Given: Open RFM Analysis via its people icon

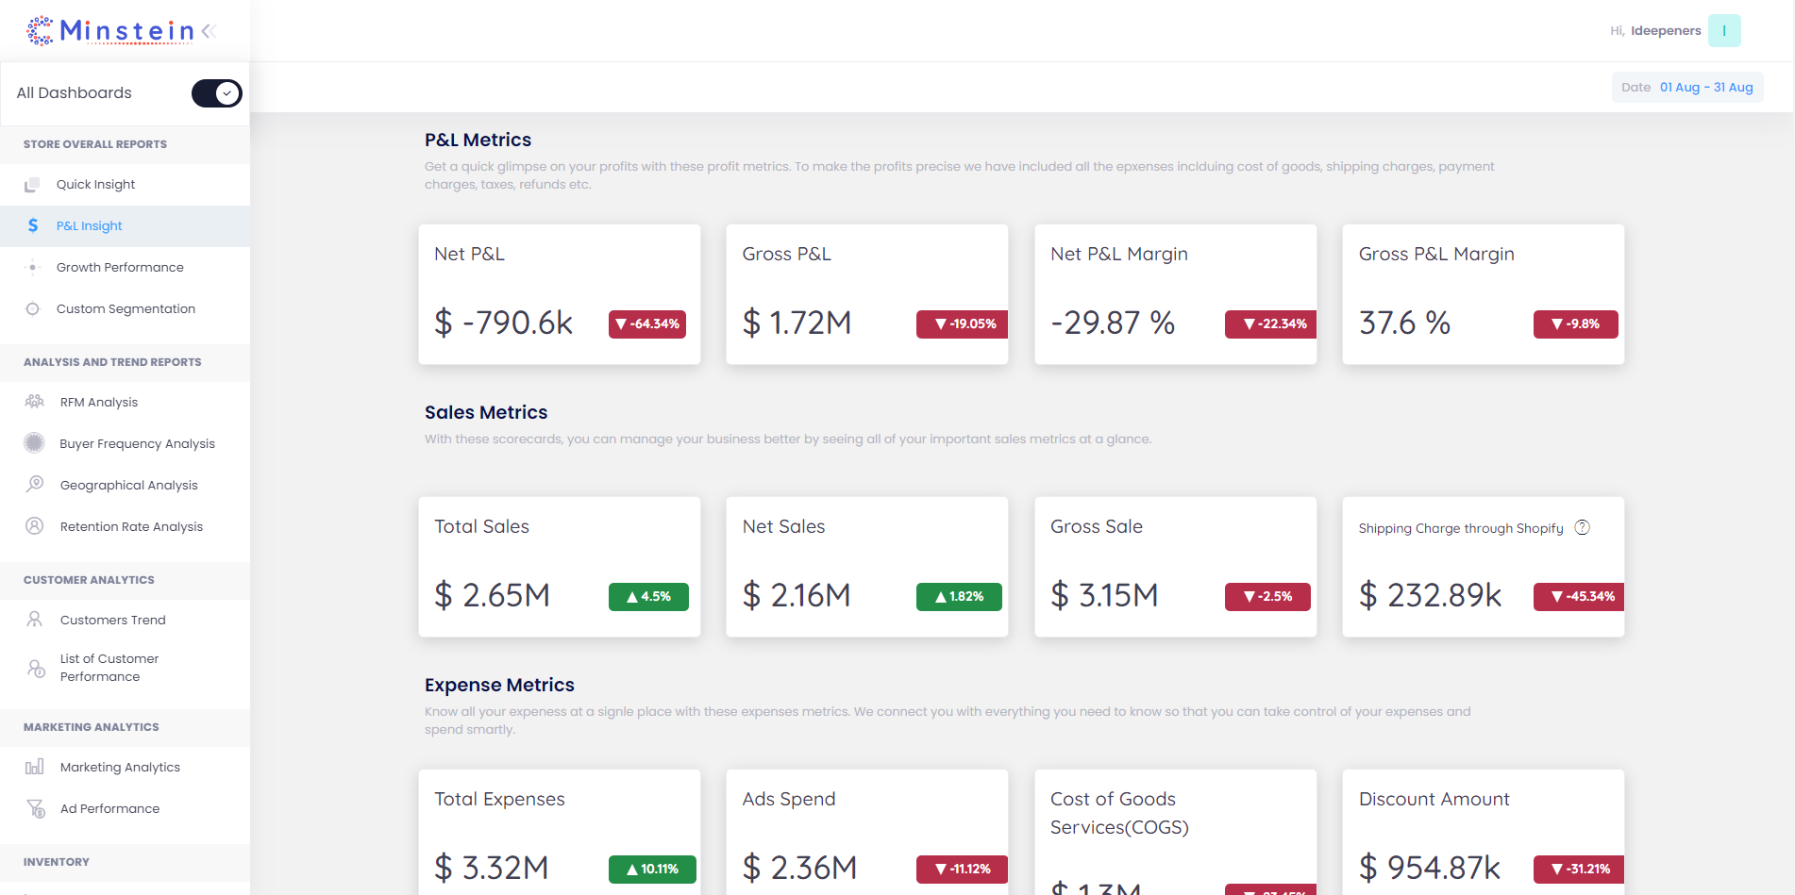Looking at the screenshot, I should (34, 402).
